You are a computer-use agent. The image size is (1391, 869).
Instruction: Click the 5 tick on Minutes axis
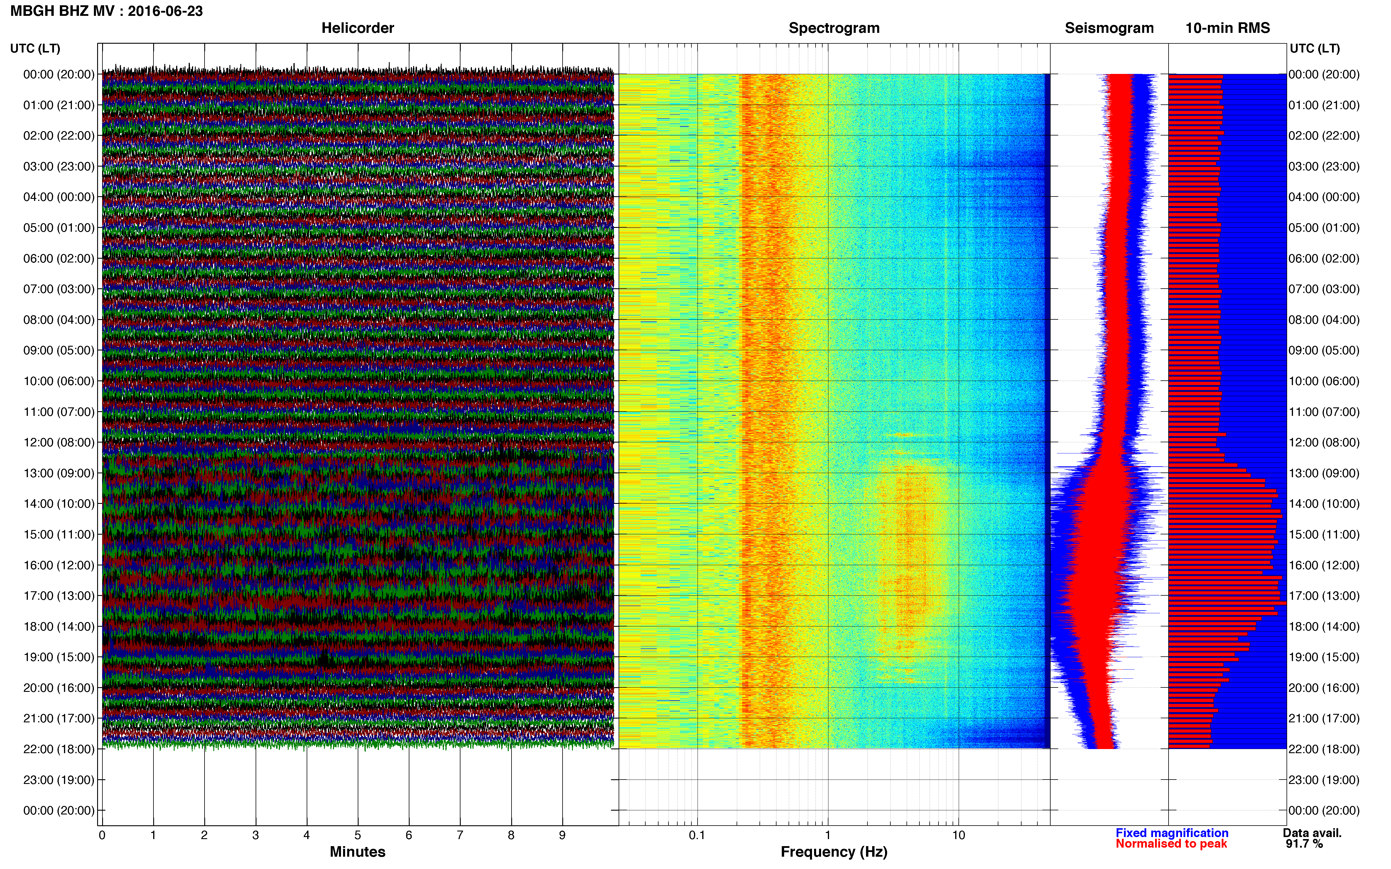click(x=358, y=835)
